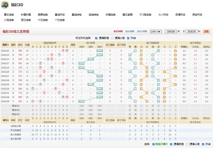Focus the start period field 2026200
Viewport: 213px width, 148px height.
(x=171, y=32)
